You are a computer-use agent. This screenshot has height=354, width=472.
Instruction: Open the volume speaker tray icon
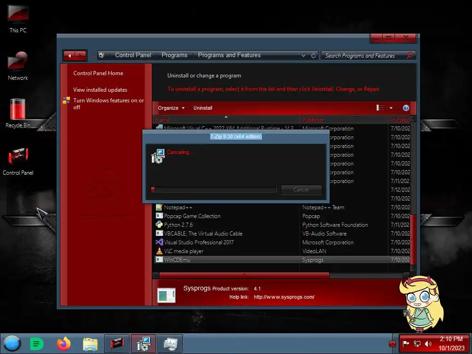click(x=428, y=343)
